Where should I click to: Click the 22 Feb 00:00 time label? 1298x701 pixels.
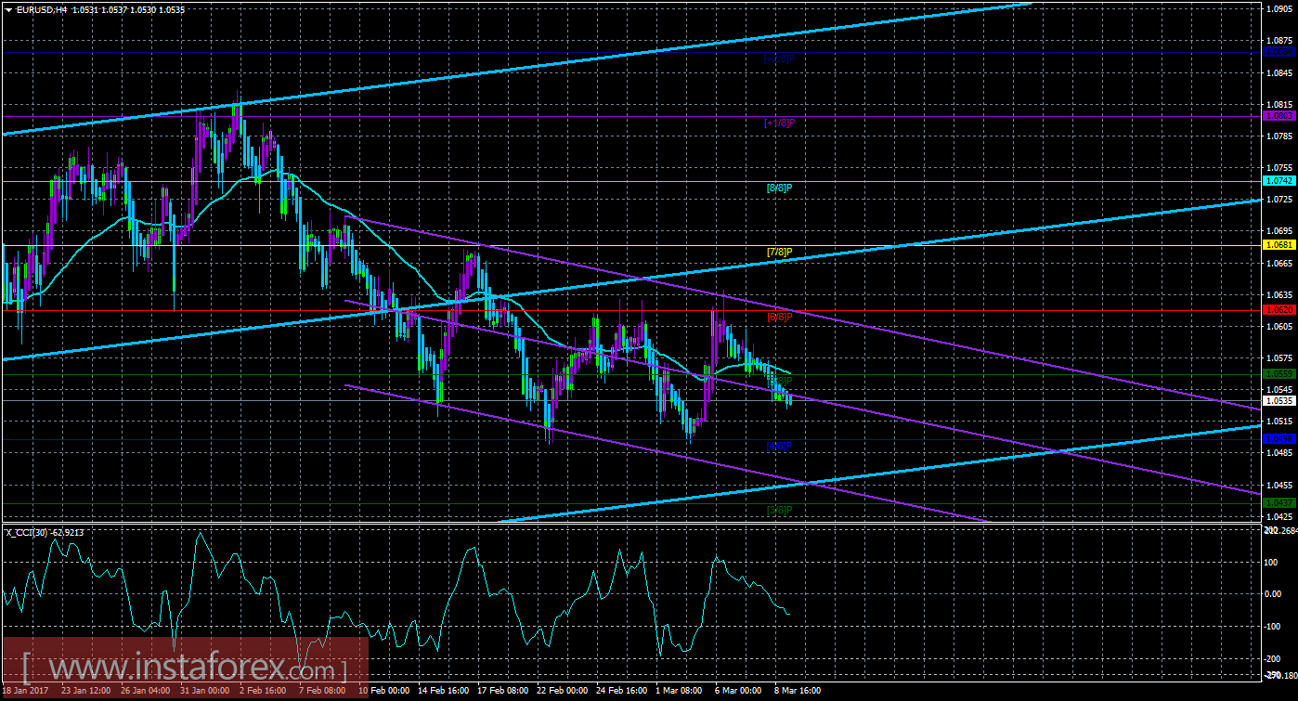(564, 691)
